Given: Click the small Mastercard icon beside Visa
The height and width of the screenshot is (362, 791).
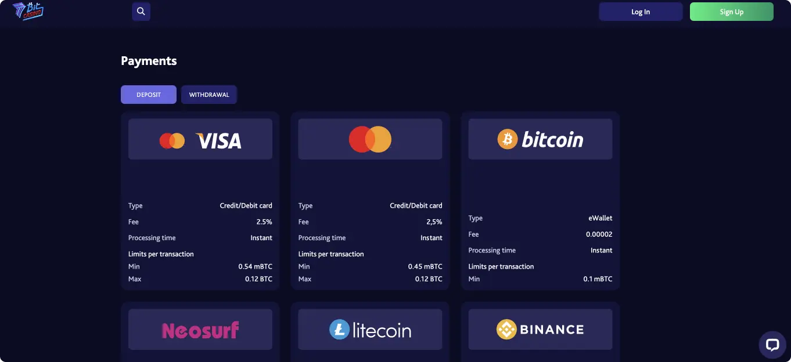Looking at the screenshot, I should pyautogui.click(x=172, y=140).
